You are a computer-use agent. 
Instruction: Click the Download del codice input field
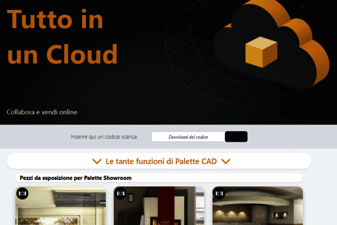tap(188, 137)
